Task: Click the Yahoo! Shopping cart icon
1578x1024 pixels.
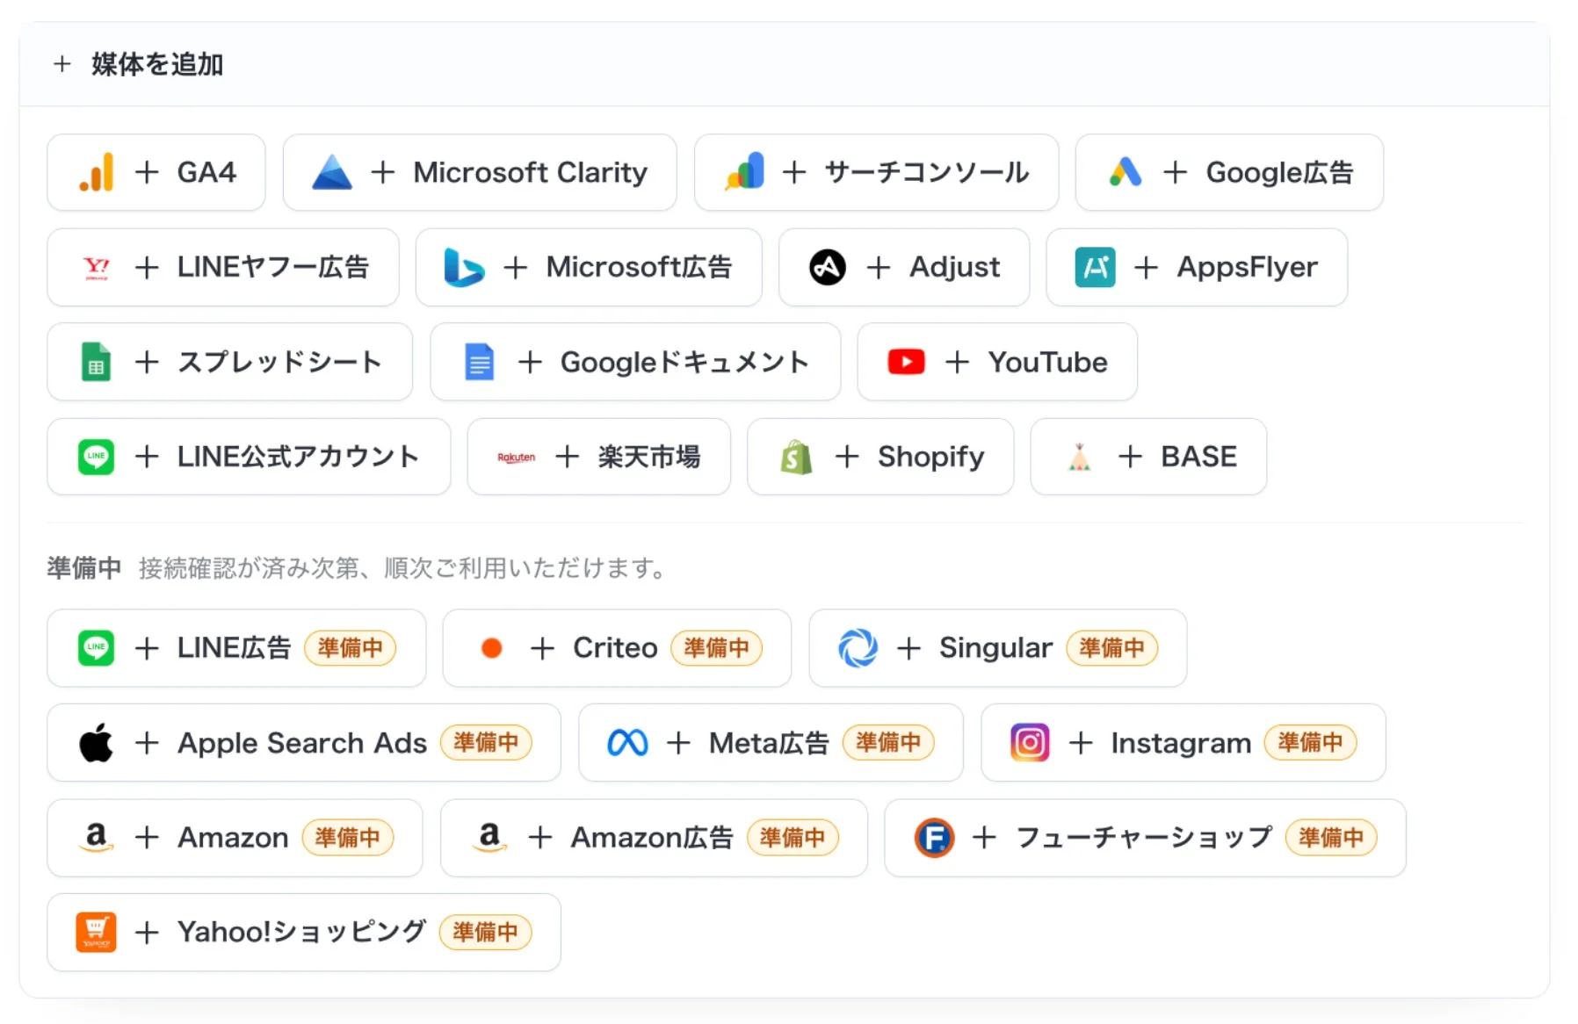Action: pyautogui.click(x=97, y=932)
